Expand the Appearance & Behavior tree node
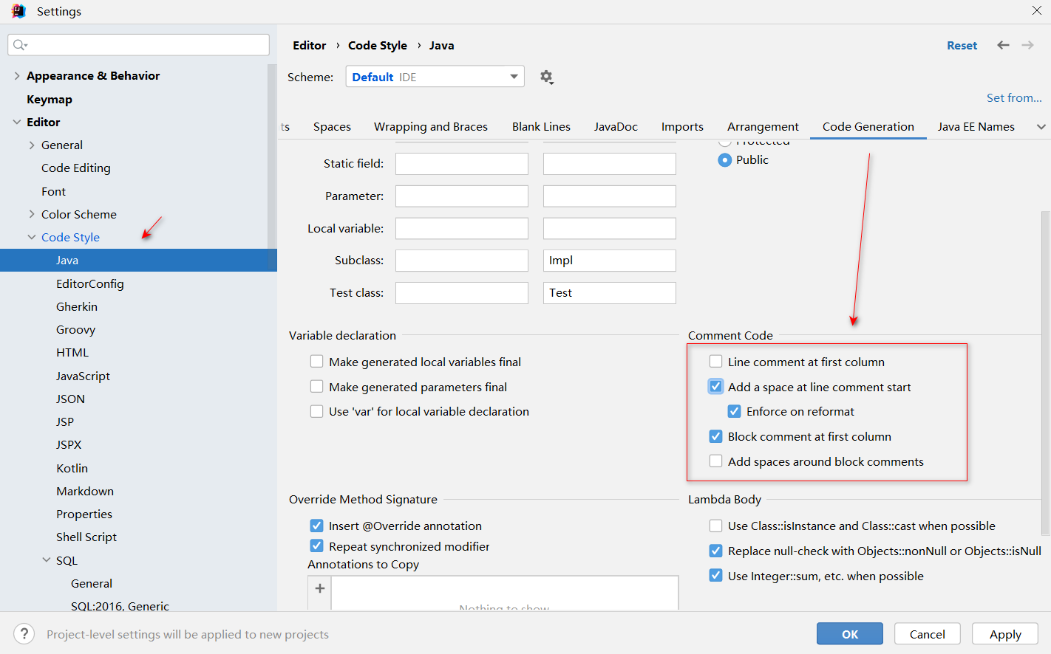Screen dimensions: 1051x654 [17, 76]
